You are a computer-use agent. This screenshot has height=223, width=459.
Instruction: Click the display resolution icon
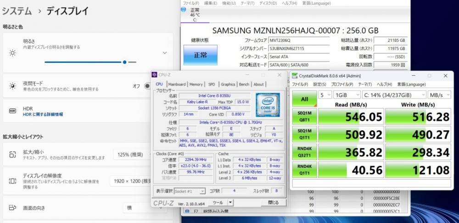(x=12, y=181)
